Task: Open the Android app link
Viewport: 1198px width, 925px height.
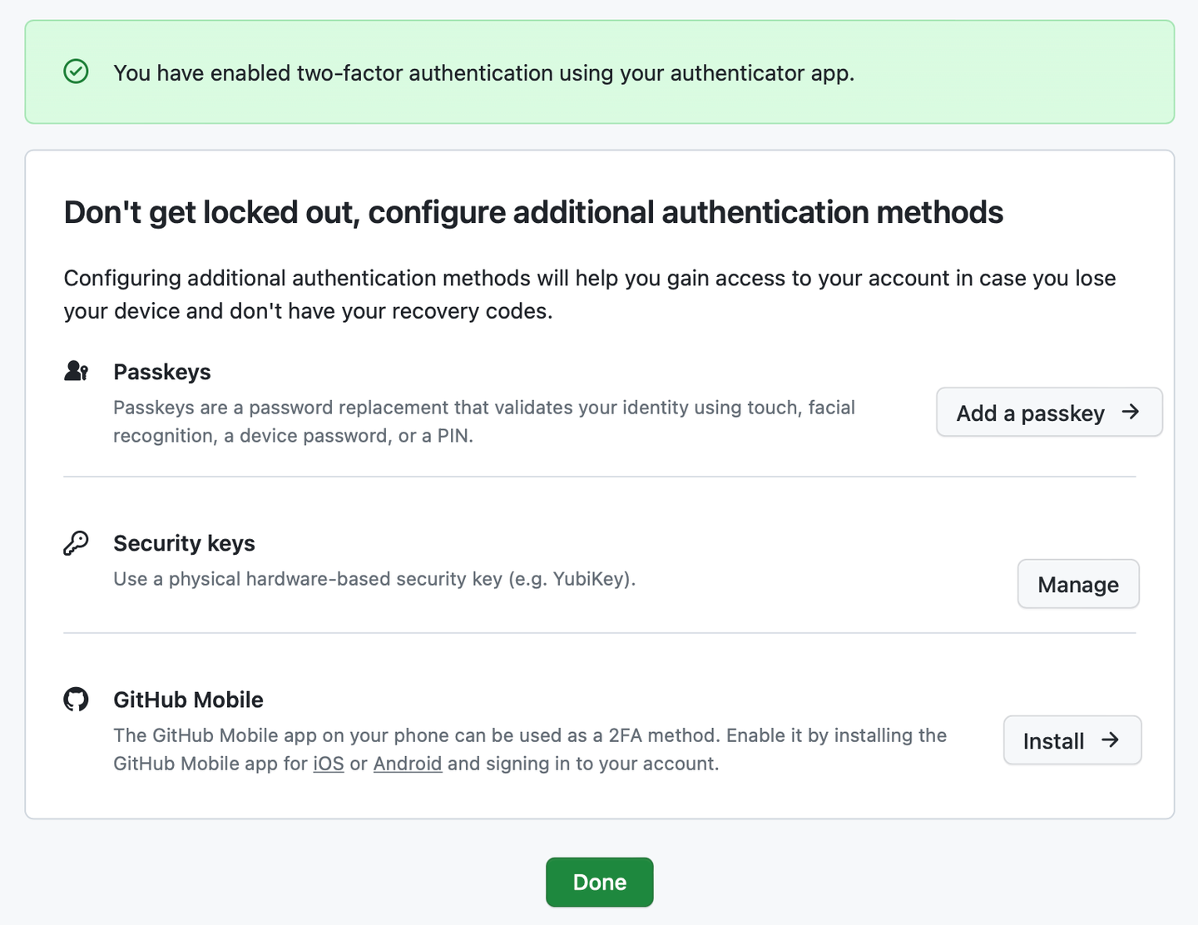Action: pyautogui.click(x=408, y=764)
